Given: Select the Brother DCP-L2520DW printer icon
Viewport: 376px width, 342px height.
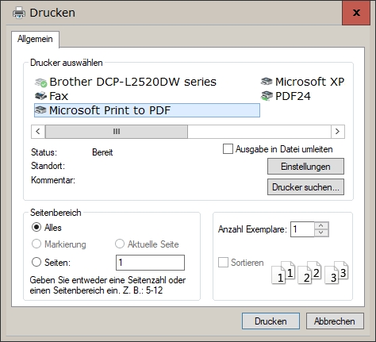Looking at the screenshot, I should [41, 83].
